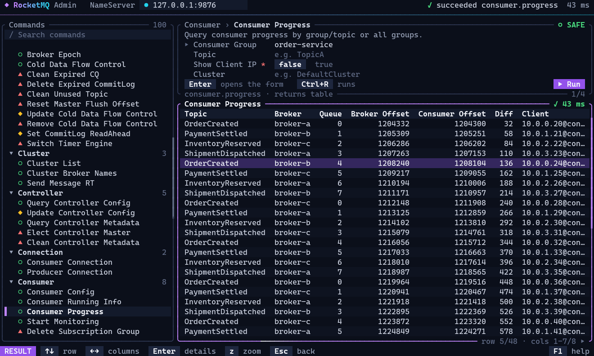Click the Enter key hint above the table
This screenshot has height=356, width=594.
point(200,85)
